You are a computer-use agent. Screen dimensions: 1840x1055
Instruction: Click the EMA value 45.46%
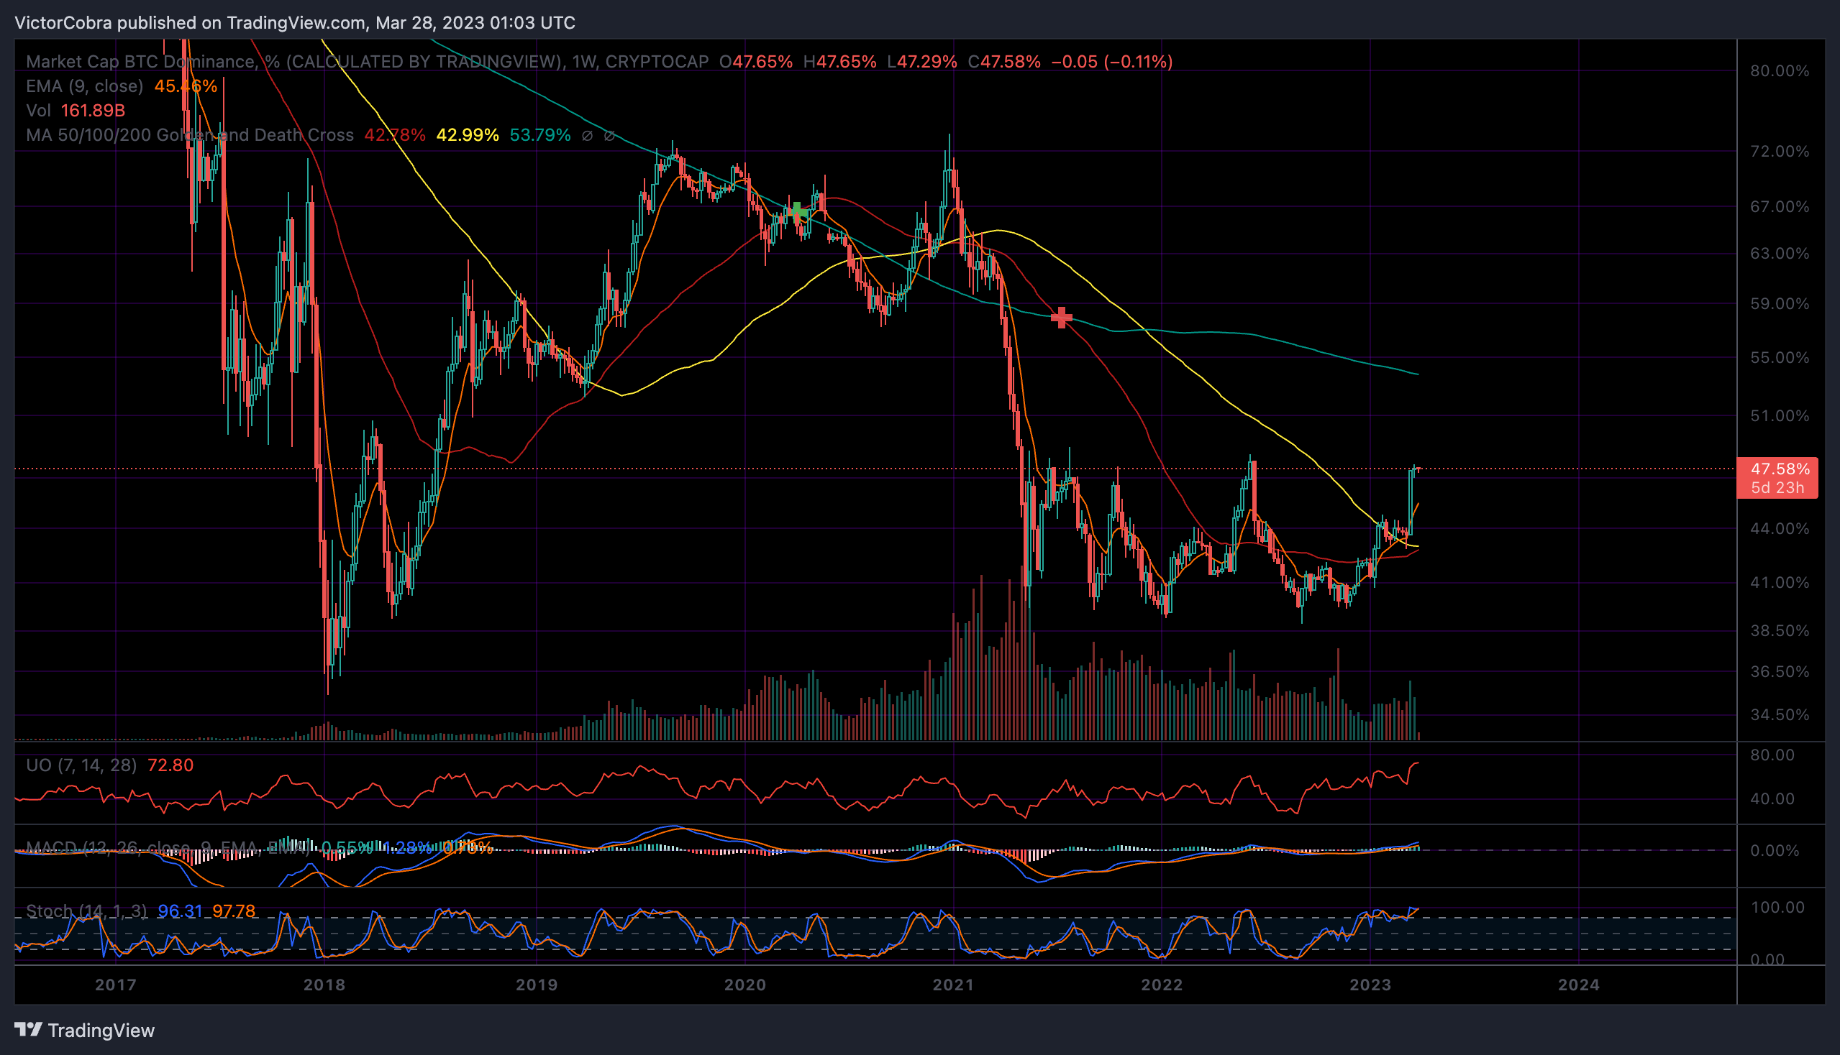point(186,86)
